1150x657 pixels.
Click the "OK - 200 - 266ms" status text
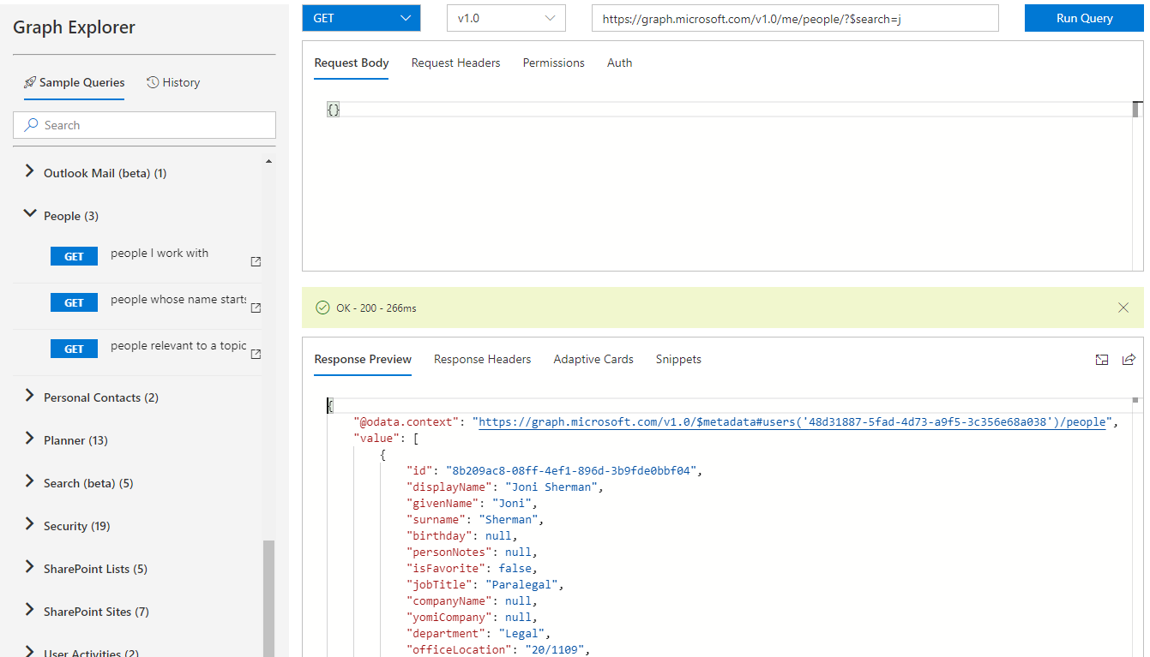pos(376,308)
